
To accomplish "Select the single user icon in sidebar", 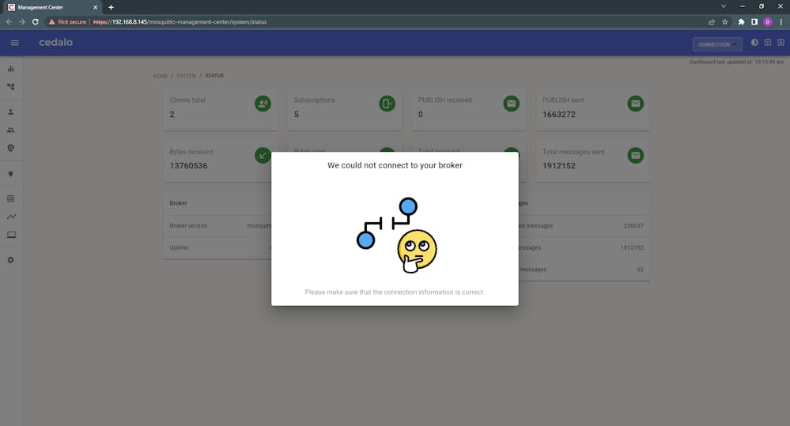I will [11, 112].
